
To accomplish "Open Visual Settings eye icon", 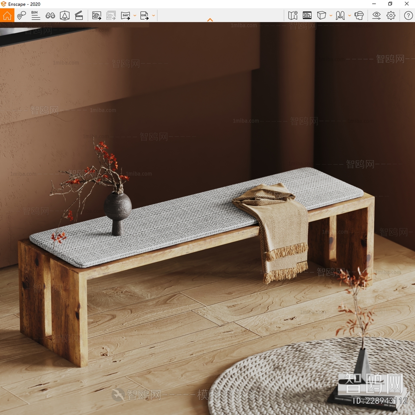I will click(x=376, y=16).
